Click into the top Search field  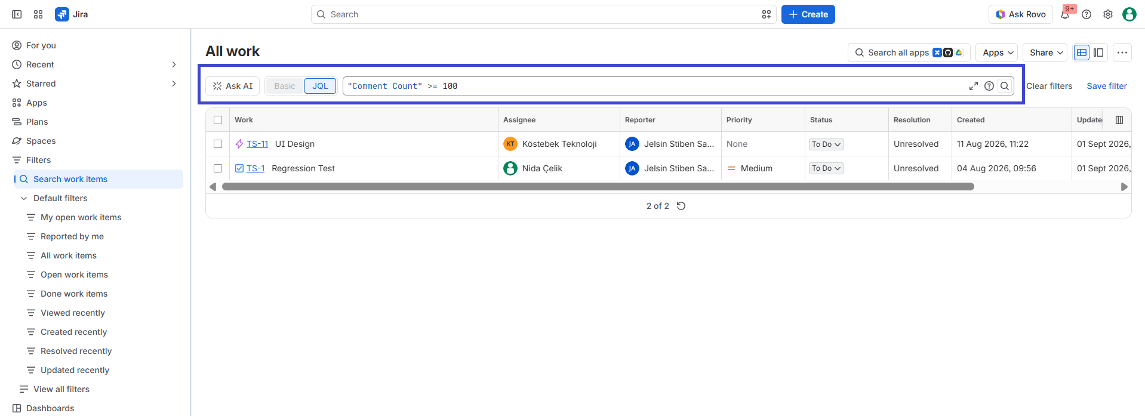click(x=543, y=14)
